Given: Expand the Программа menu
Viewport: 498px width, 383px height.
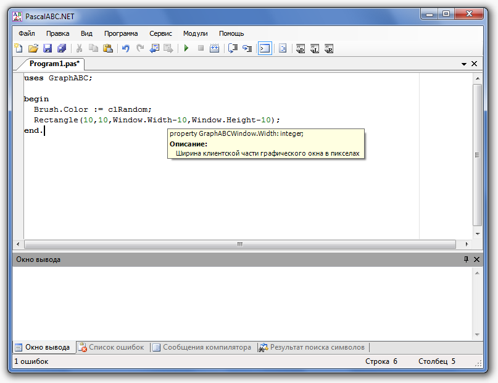Looking at the screenshot, I should click(x=121, y=33).
